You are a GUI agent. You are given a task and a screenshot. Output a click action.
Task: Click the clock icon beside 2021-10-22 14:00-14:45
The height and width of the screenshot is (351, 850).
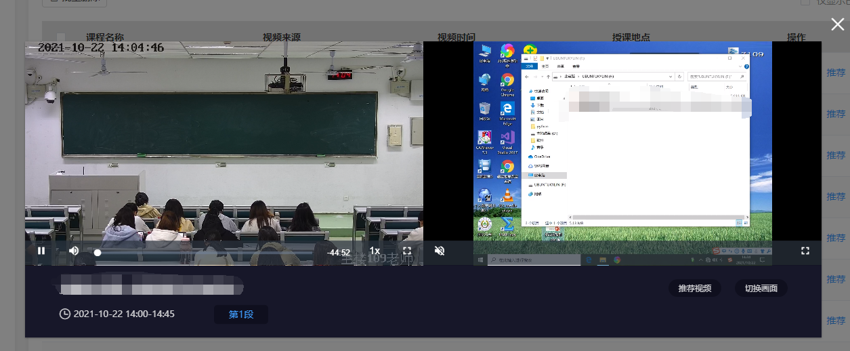point(65,314)
